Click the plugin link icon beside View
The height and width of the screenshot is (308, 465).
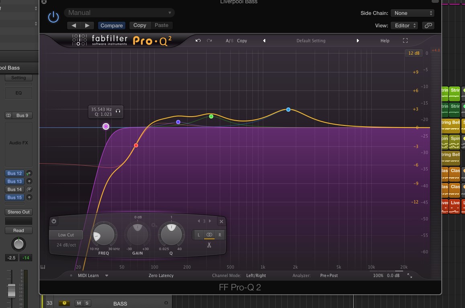click(428, 25)
